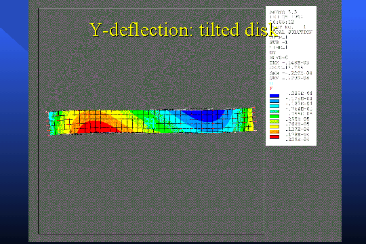366x244 pixels.
Task: Click the 'UY' label in the legend
Action: pos(272,53)
